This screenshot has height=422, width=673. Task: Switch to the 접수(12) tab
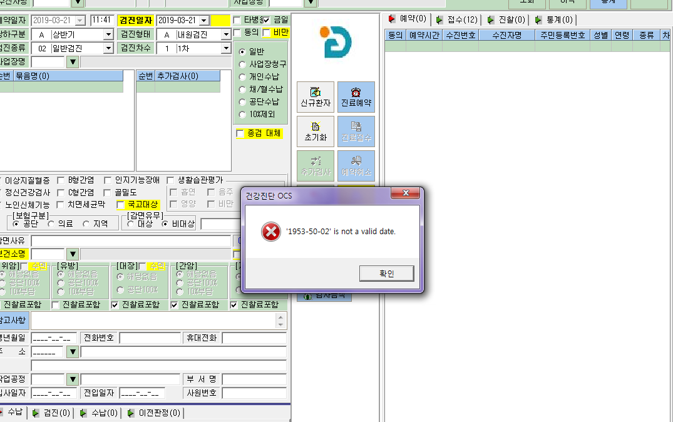456,20
